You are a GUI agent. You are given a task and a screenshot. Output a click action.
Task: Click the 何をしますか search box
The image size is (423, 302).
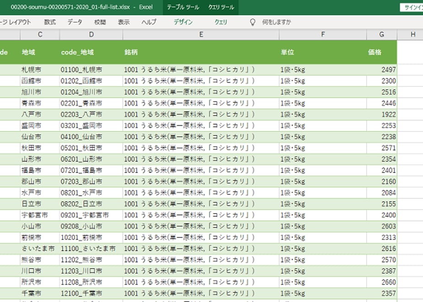pyautogui.click(x=277, y=22)
